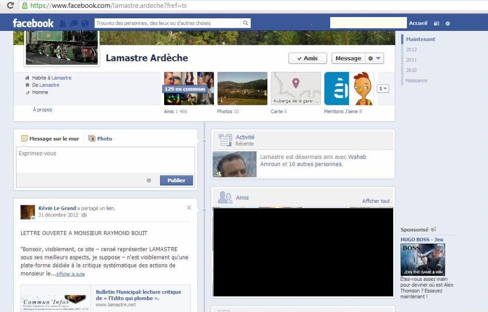
Task: Open the Photos thumbnail of village landscape
Action: (x=242, y=88)
